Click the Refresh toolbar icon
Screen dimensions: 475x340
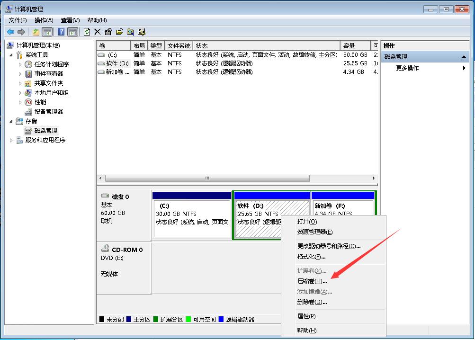86,32
